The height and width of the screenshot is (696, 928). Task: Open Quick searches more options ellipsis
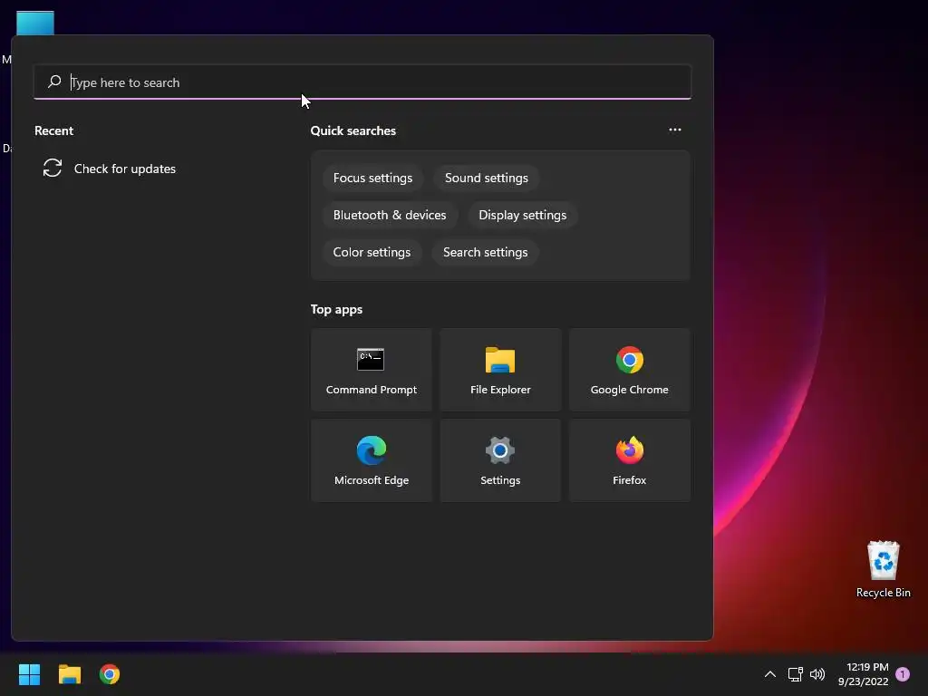(x=674, y=130)
